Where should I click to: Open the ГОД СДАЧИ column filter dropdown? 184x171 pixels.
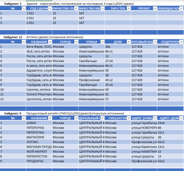[50, 9]
